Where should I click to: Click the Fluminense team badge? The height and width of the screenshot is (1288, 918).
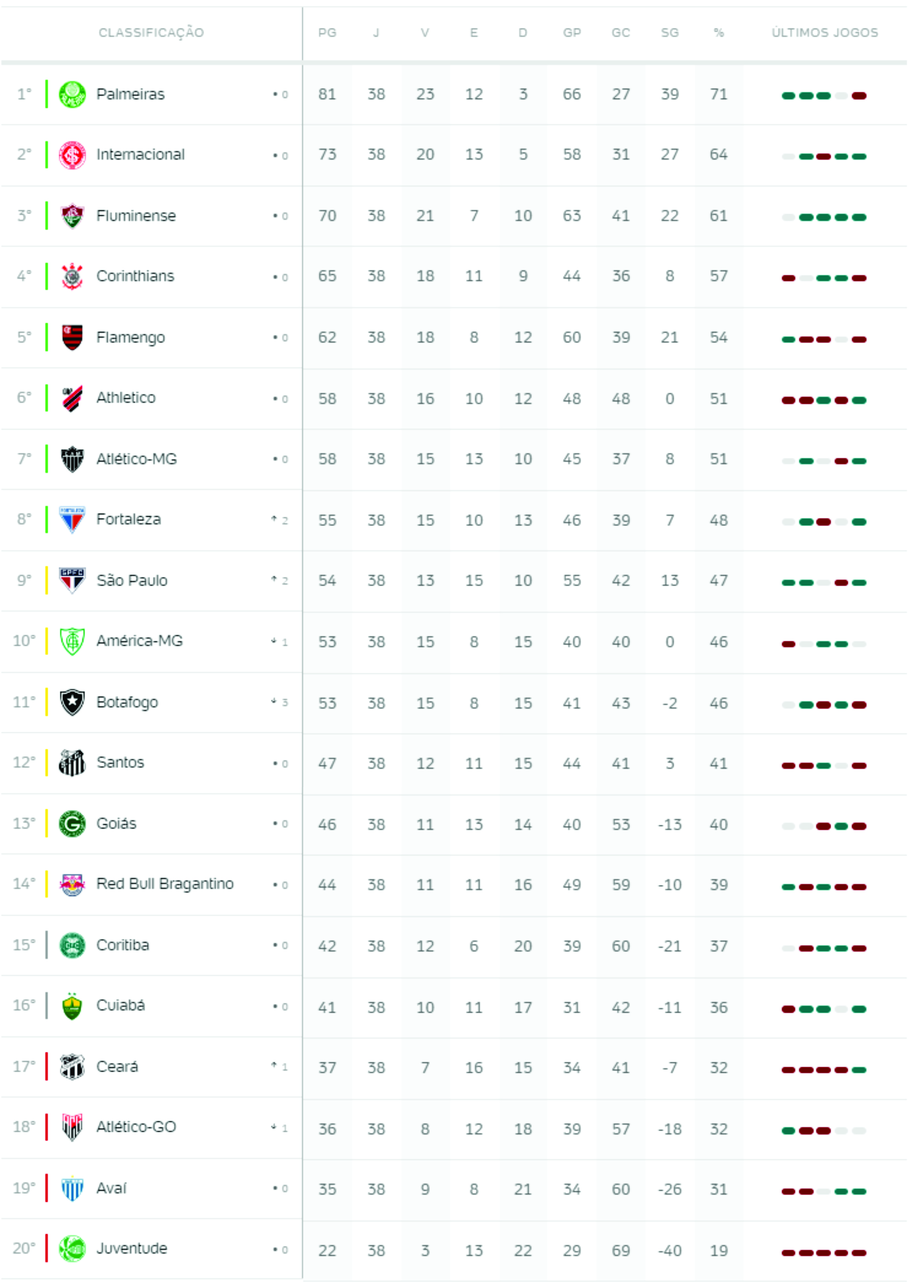click(72, 215)
